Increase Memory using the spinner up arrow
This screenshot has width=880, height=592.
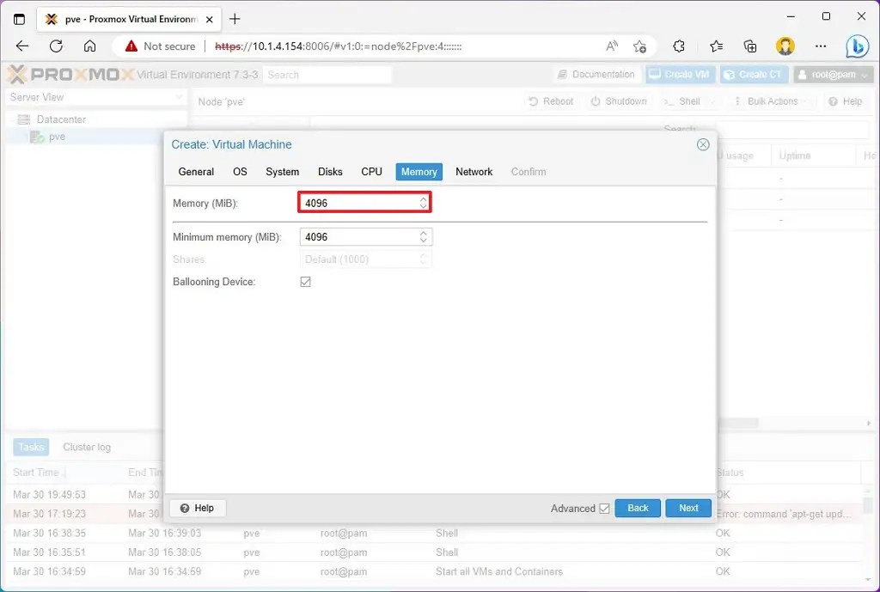coord(422,198)
